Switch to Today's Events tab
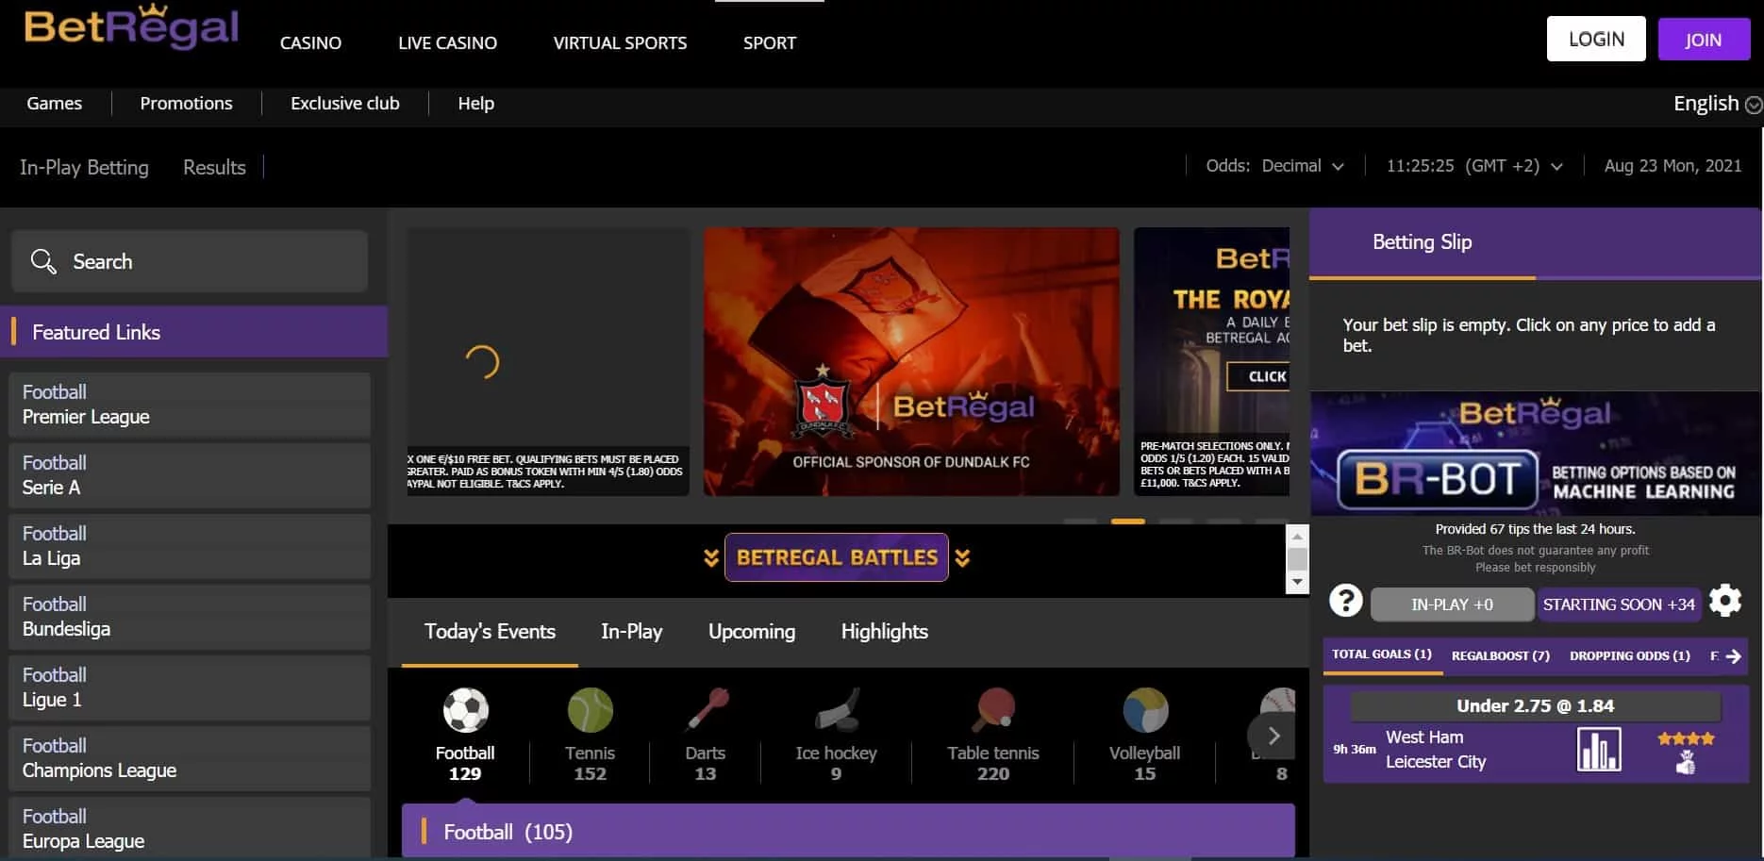 click(490, 632)
